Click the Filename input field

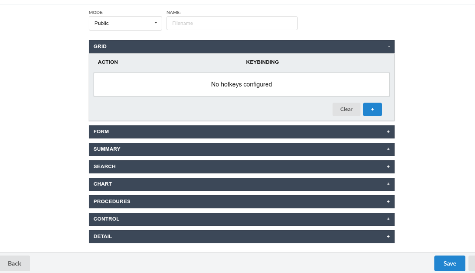click(x=232, y=23)
